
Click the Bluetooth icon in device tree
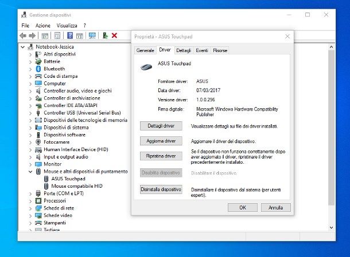point(38,69)
